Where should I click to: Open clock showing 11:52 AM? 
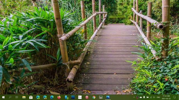(166, 97)
